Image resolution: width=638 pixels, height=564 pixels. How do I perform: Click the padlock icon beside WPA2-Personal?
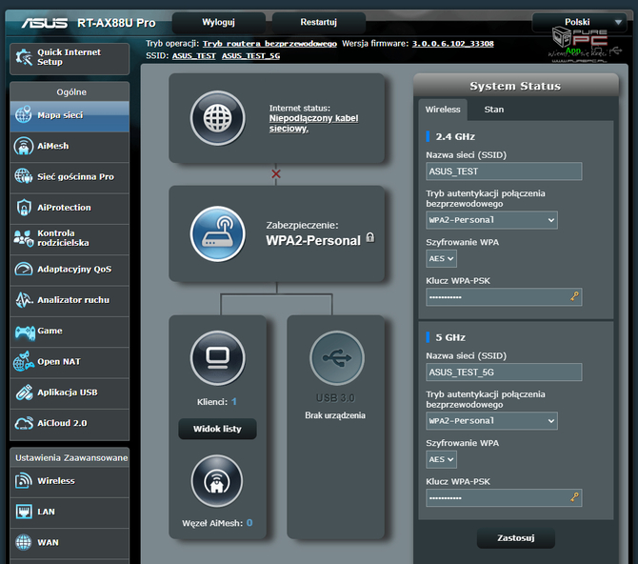(x=369, y=237)
